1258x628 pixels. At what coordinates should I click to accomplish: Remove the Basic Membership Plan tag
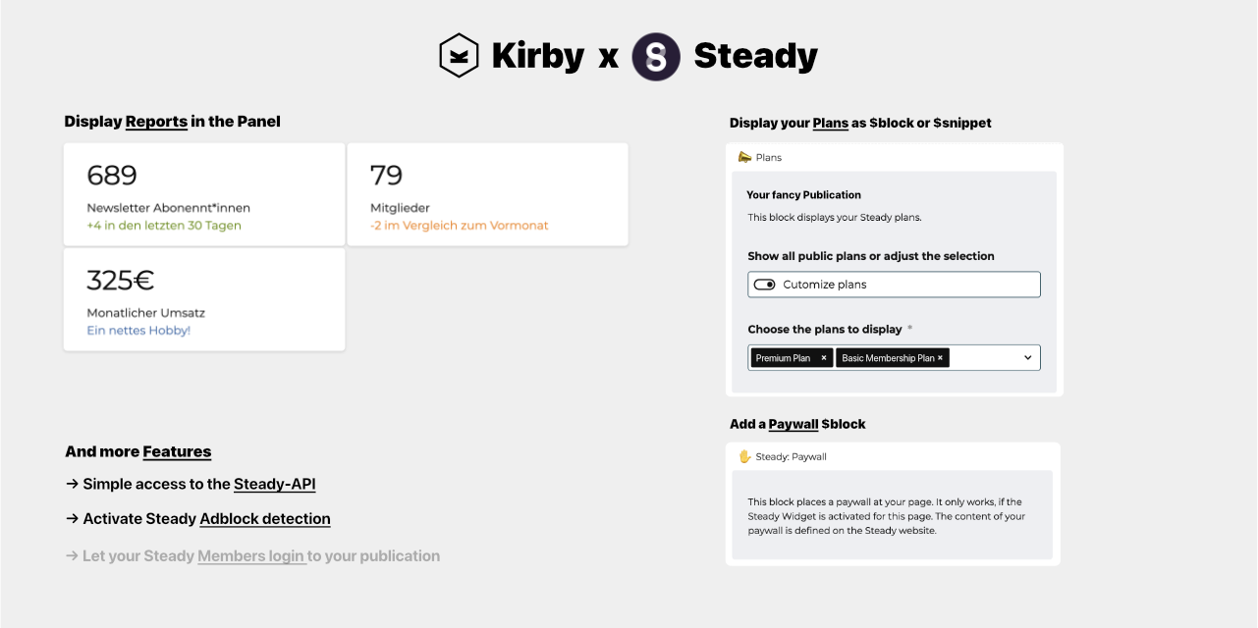(x=939, y=357)
